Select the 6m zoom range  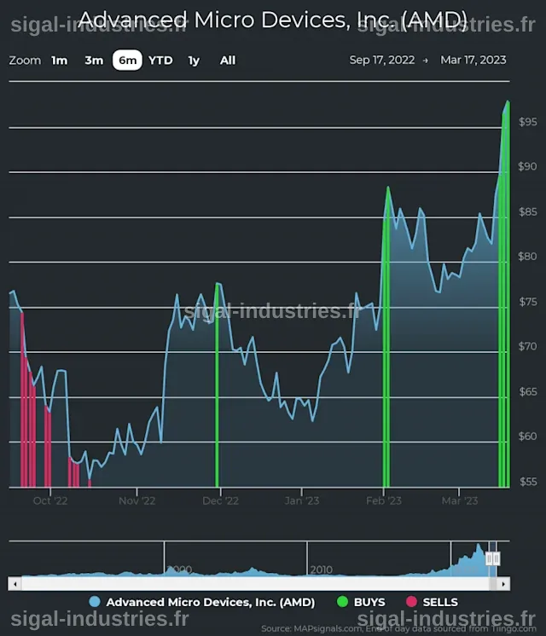tap(127, 61)
